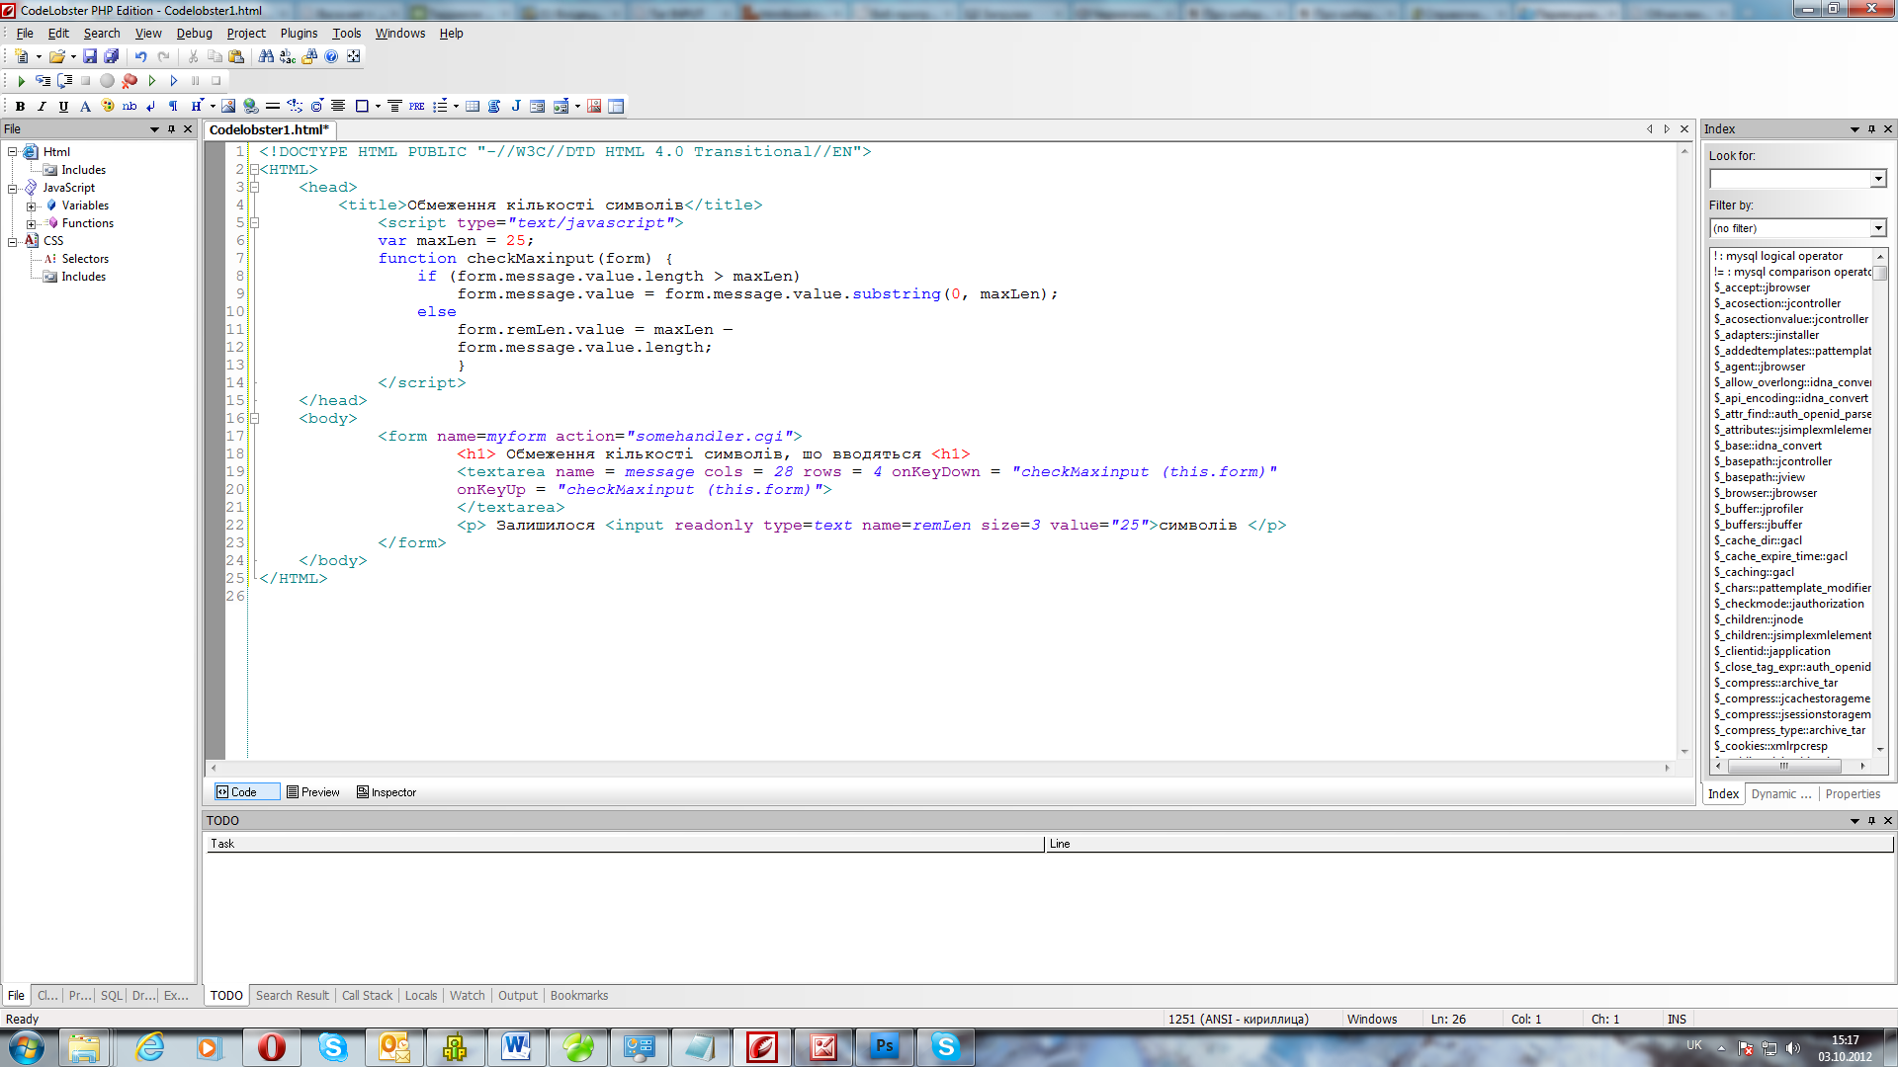Toggle auto-hide pin on Index panel
Screen dimensions: 1898x1067
pyautogui.click(x=1871, y=129)
